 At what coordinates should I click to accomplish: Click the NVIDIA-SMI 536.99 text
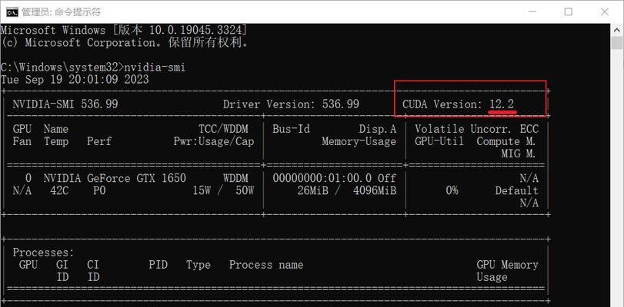click(65, 104)
